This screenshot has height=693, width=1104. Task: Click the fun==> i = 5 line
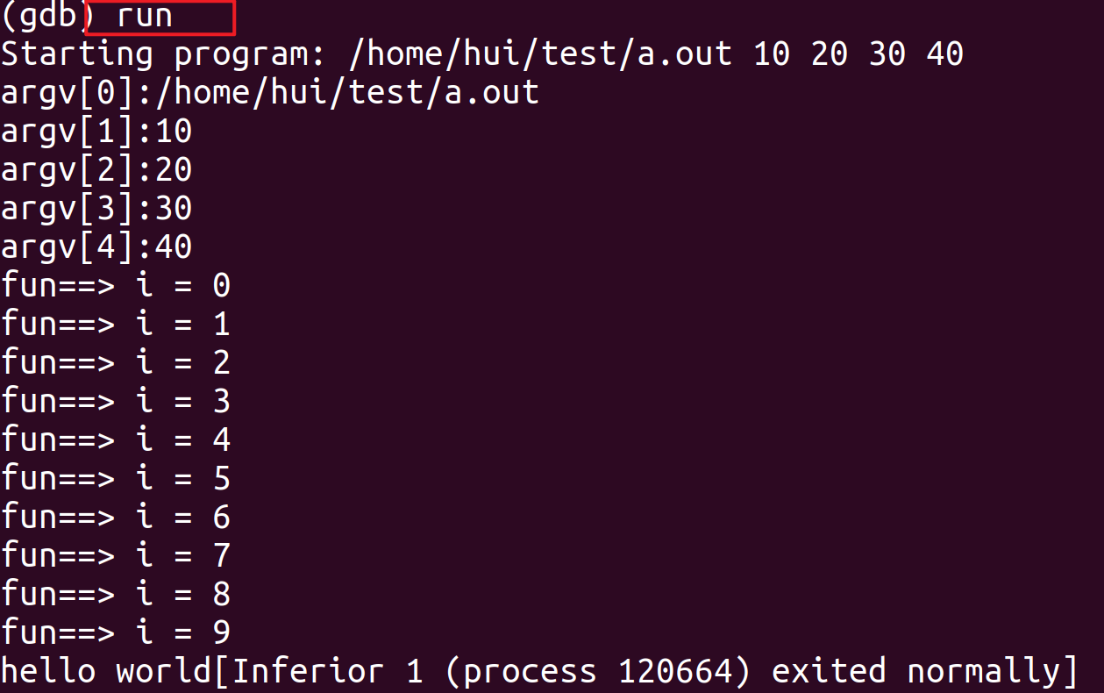click(116, 479)
